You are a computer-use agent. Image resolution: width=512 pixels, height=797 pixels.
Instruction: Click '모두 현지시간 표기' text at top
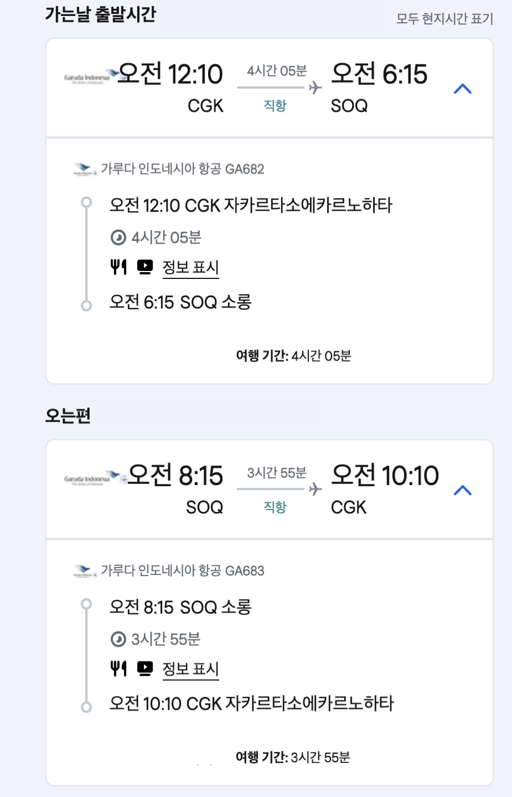tap(444, 19)
